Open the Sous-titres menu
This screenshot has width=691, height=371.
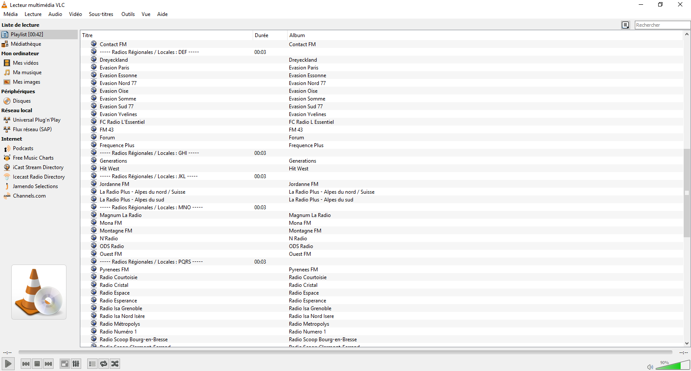101,14
